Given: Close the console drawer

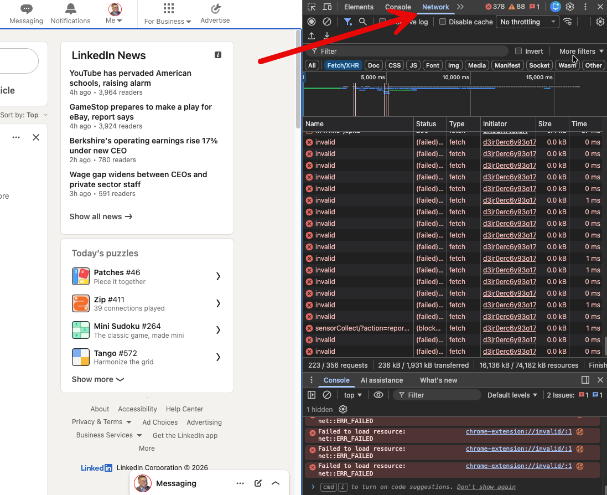Looking at the screenshot, I should tap(600, 380).
